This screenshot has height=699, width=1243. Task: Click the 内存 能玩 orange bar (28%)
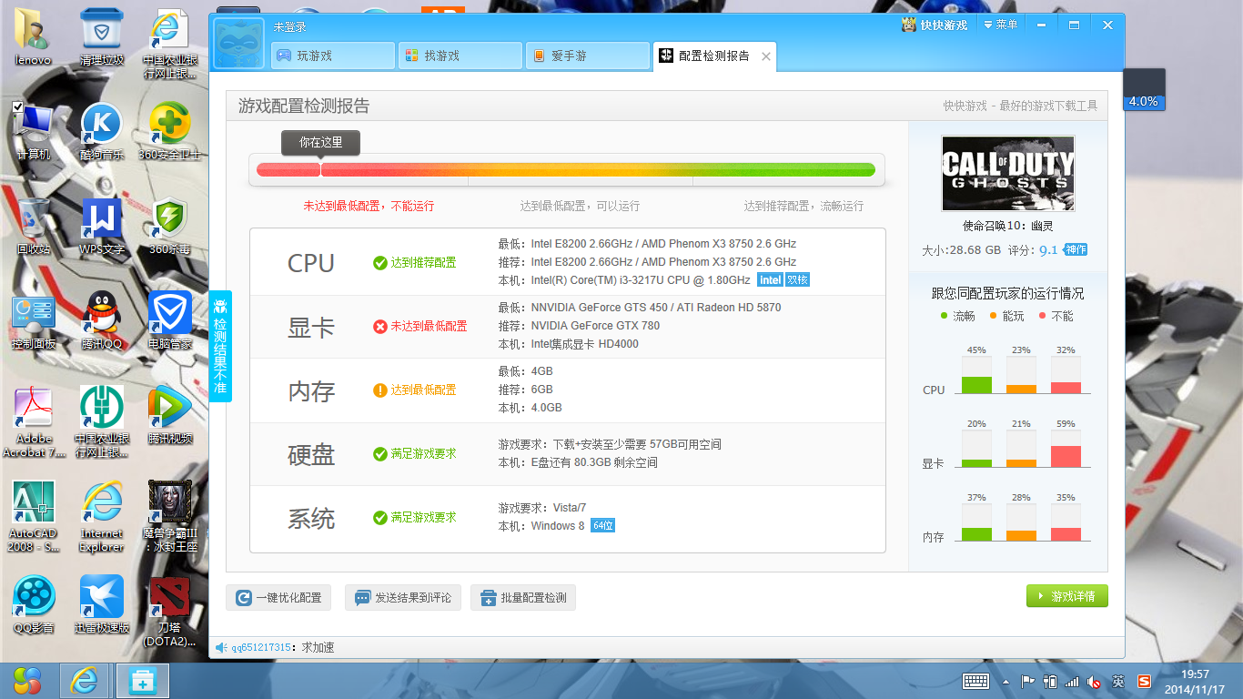pyautogui.click(x=1021, y=536)
